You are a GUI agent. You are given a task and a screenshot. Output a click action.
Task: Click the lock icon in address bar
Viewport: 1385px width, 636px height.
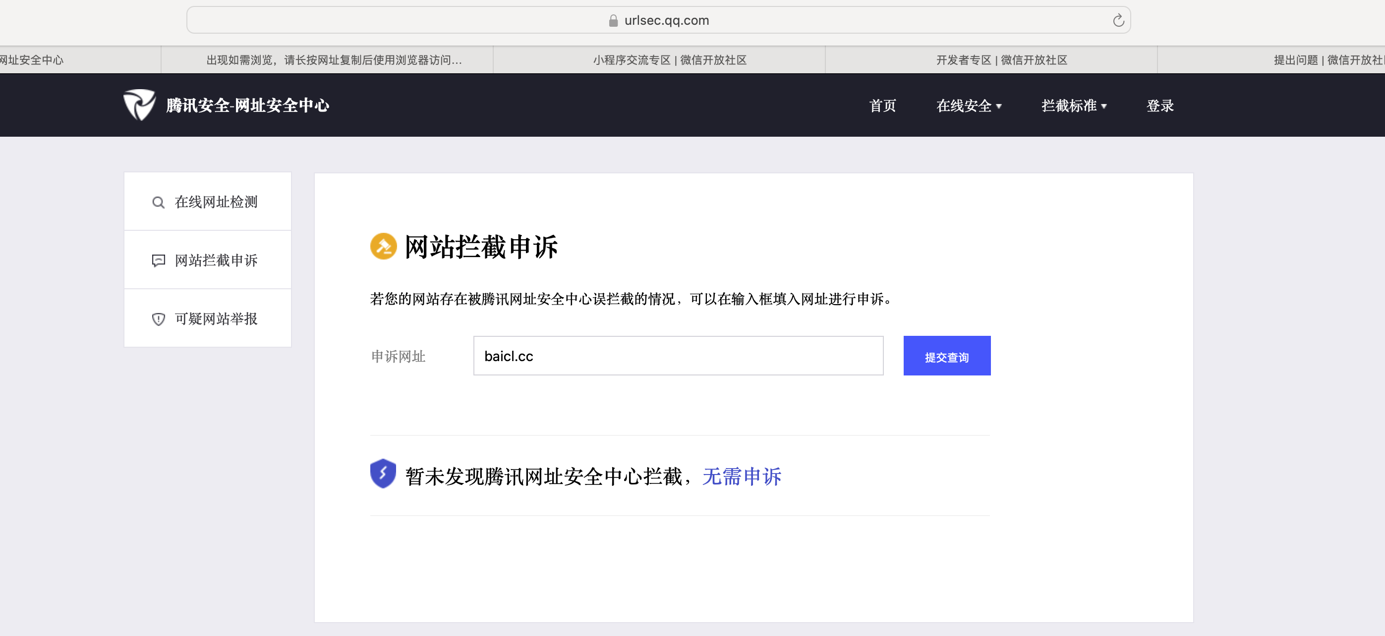pyautogui.click(x=613, y=20)
